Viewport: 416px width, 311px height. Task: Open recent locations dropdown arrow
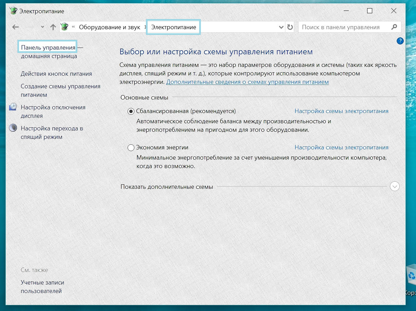point(42,27)
